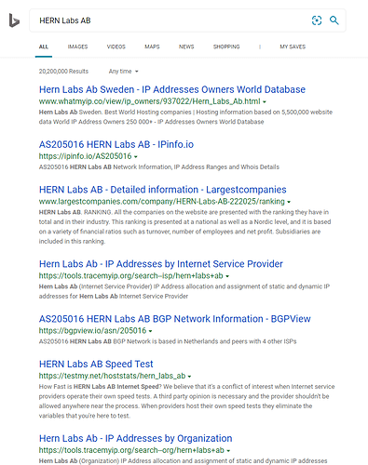Click the 20,200,000 Results count text

coord(63,72)
